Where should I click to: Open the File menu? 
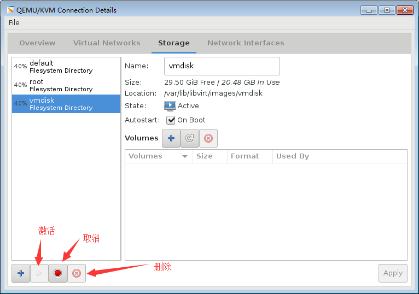[x=14, y=23]
